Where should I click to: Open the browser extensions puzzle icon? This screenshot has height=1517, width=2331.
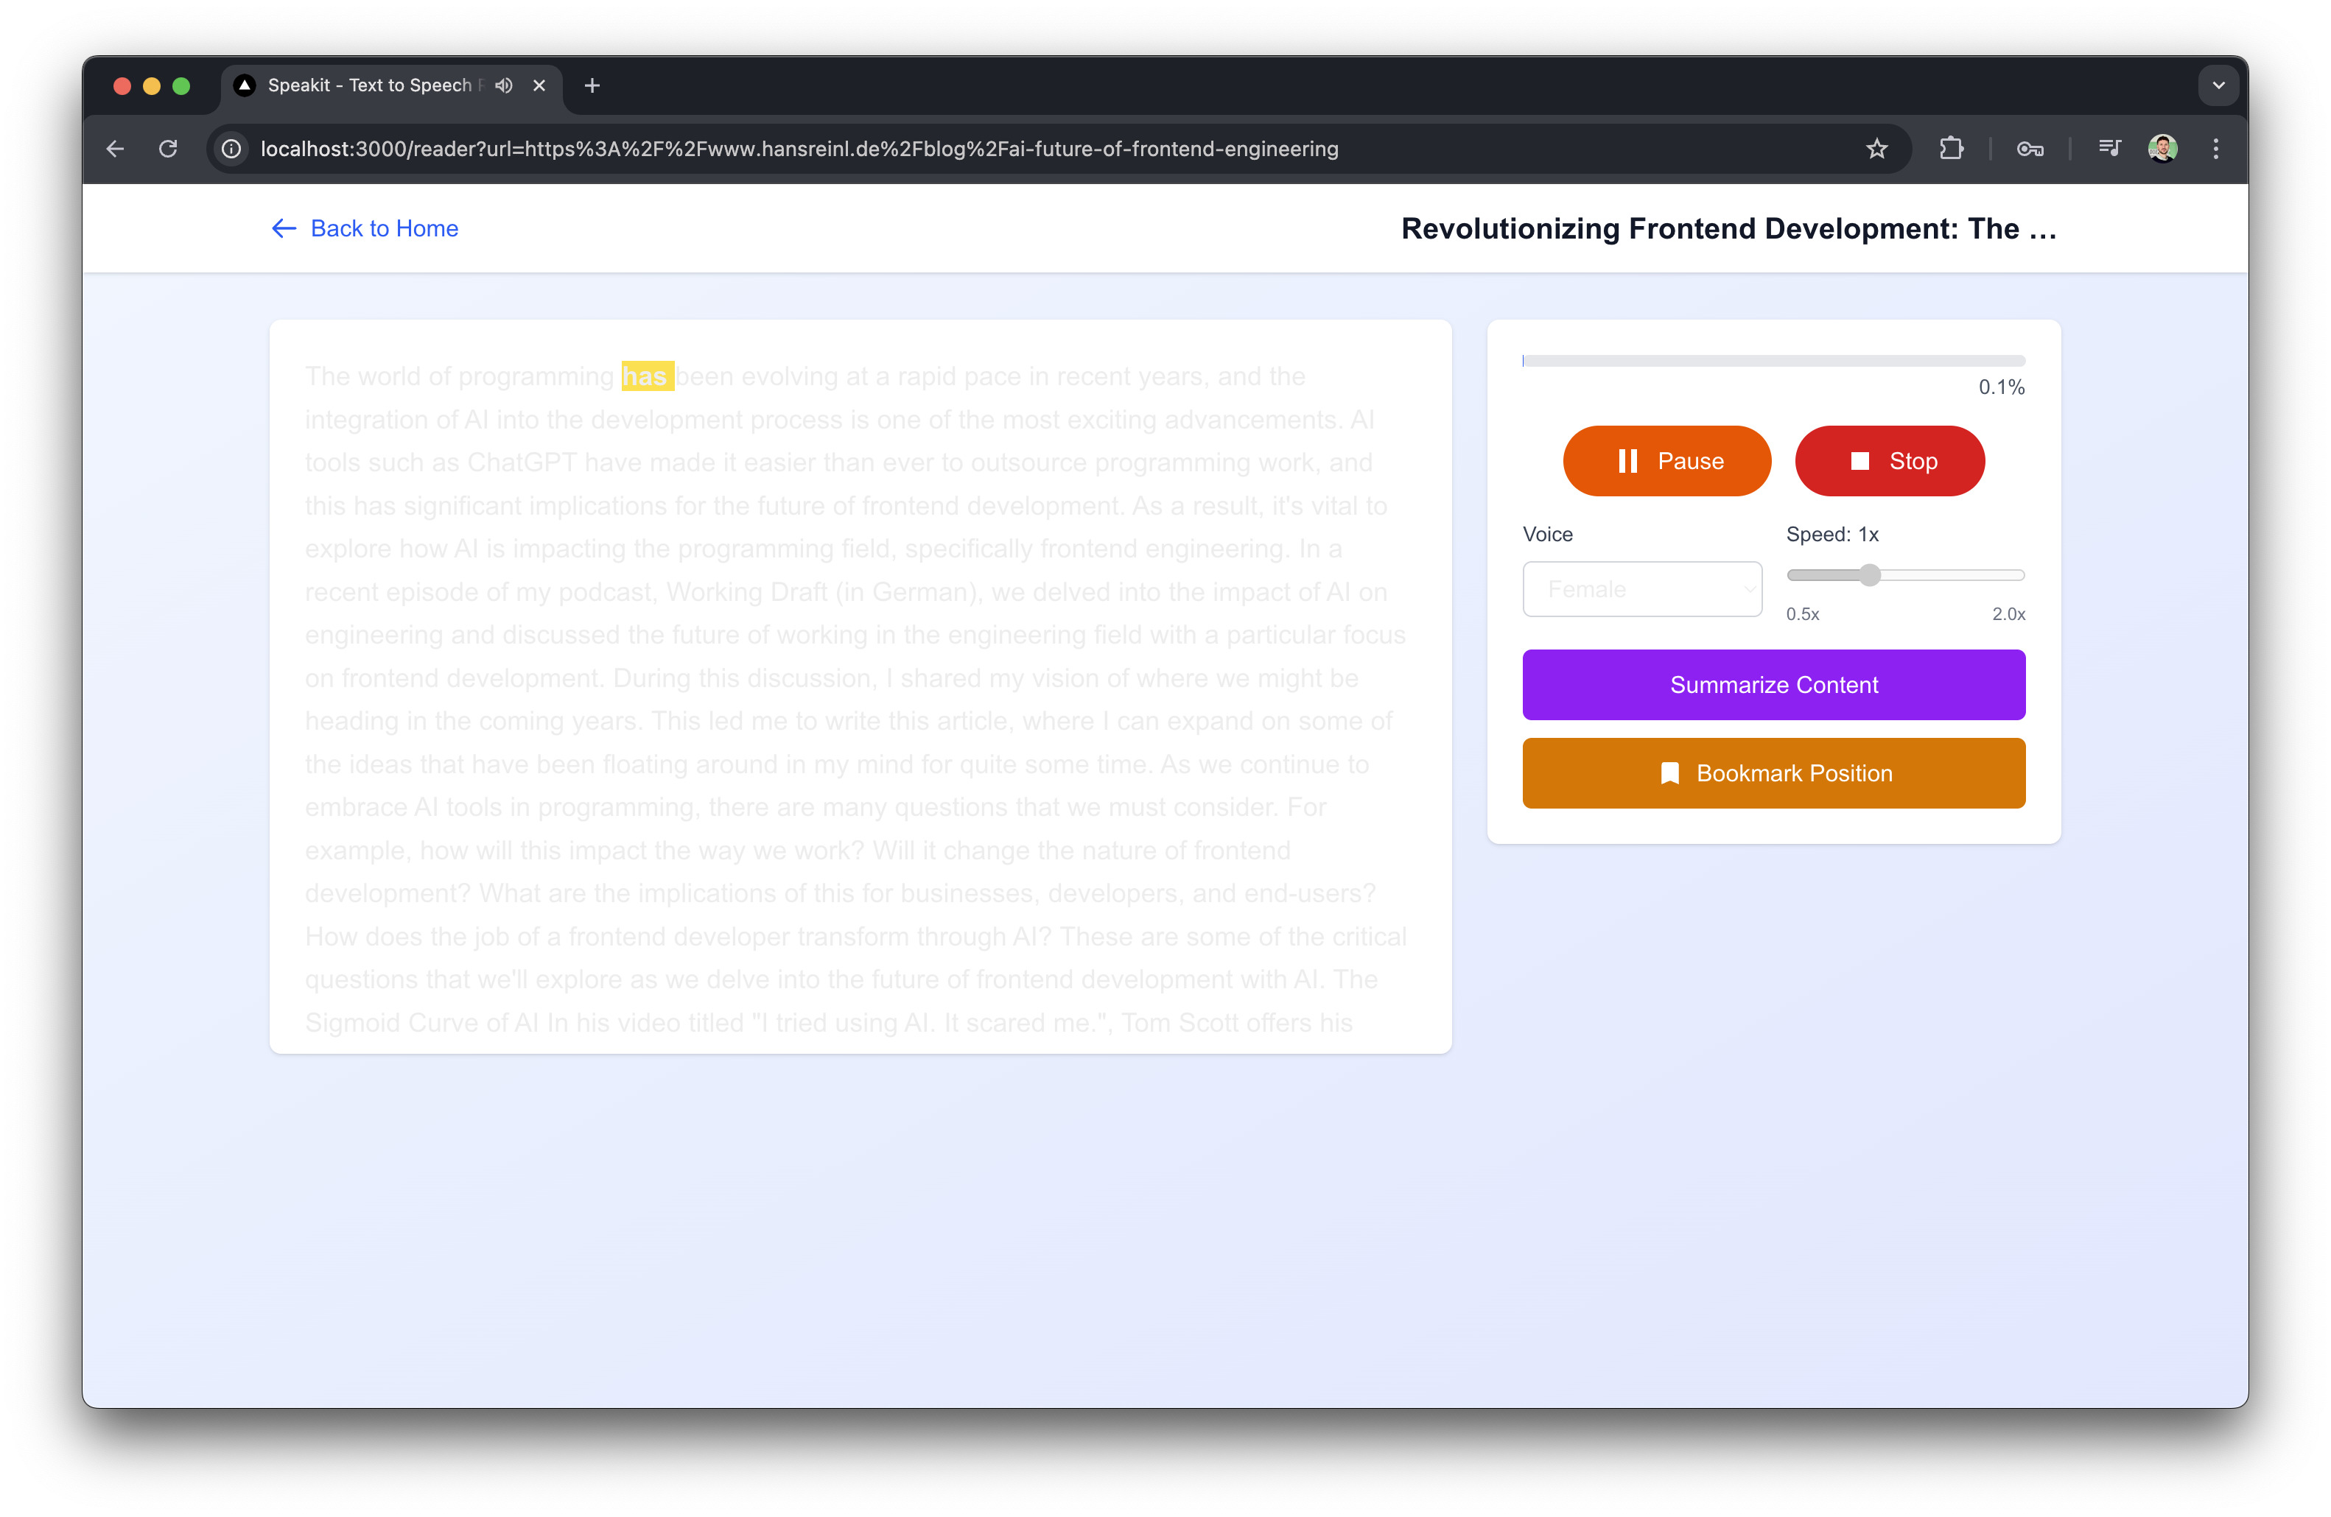coord(1951,149)
